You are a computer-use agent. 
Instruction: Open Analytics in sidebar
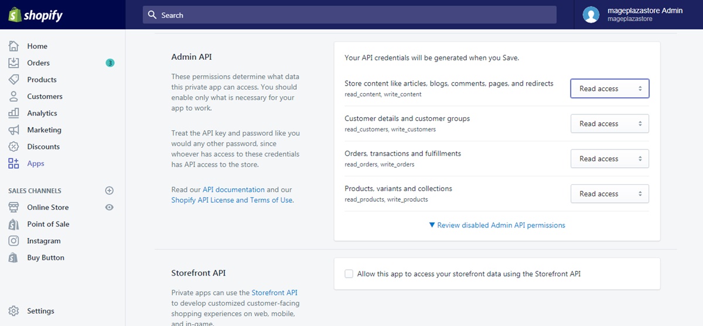pyautogui.click(x=42, y=113)
